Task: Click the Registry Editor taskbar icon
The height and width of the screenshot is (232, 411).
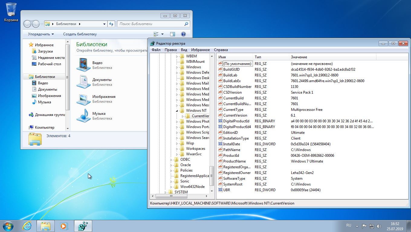Action: coord(83,226)
